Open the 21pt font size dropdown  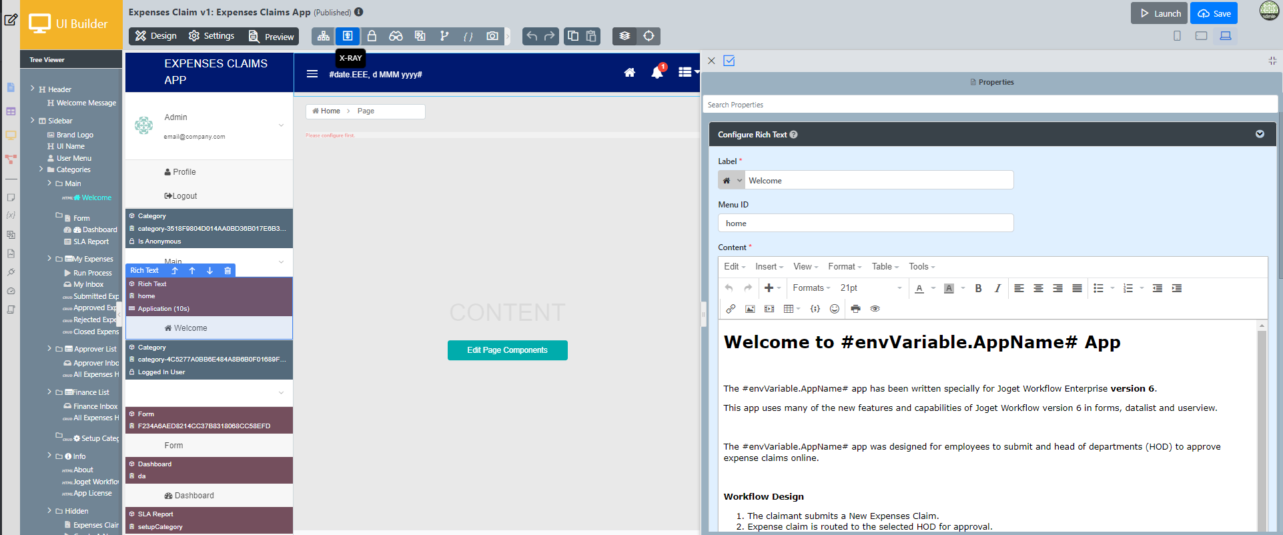coord(871,288)
